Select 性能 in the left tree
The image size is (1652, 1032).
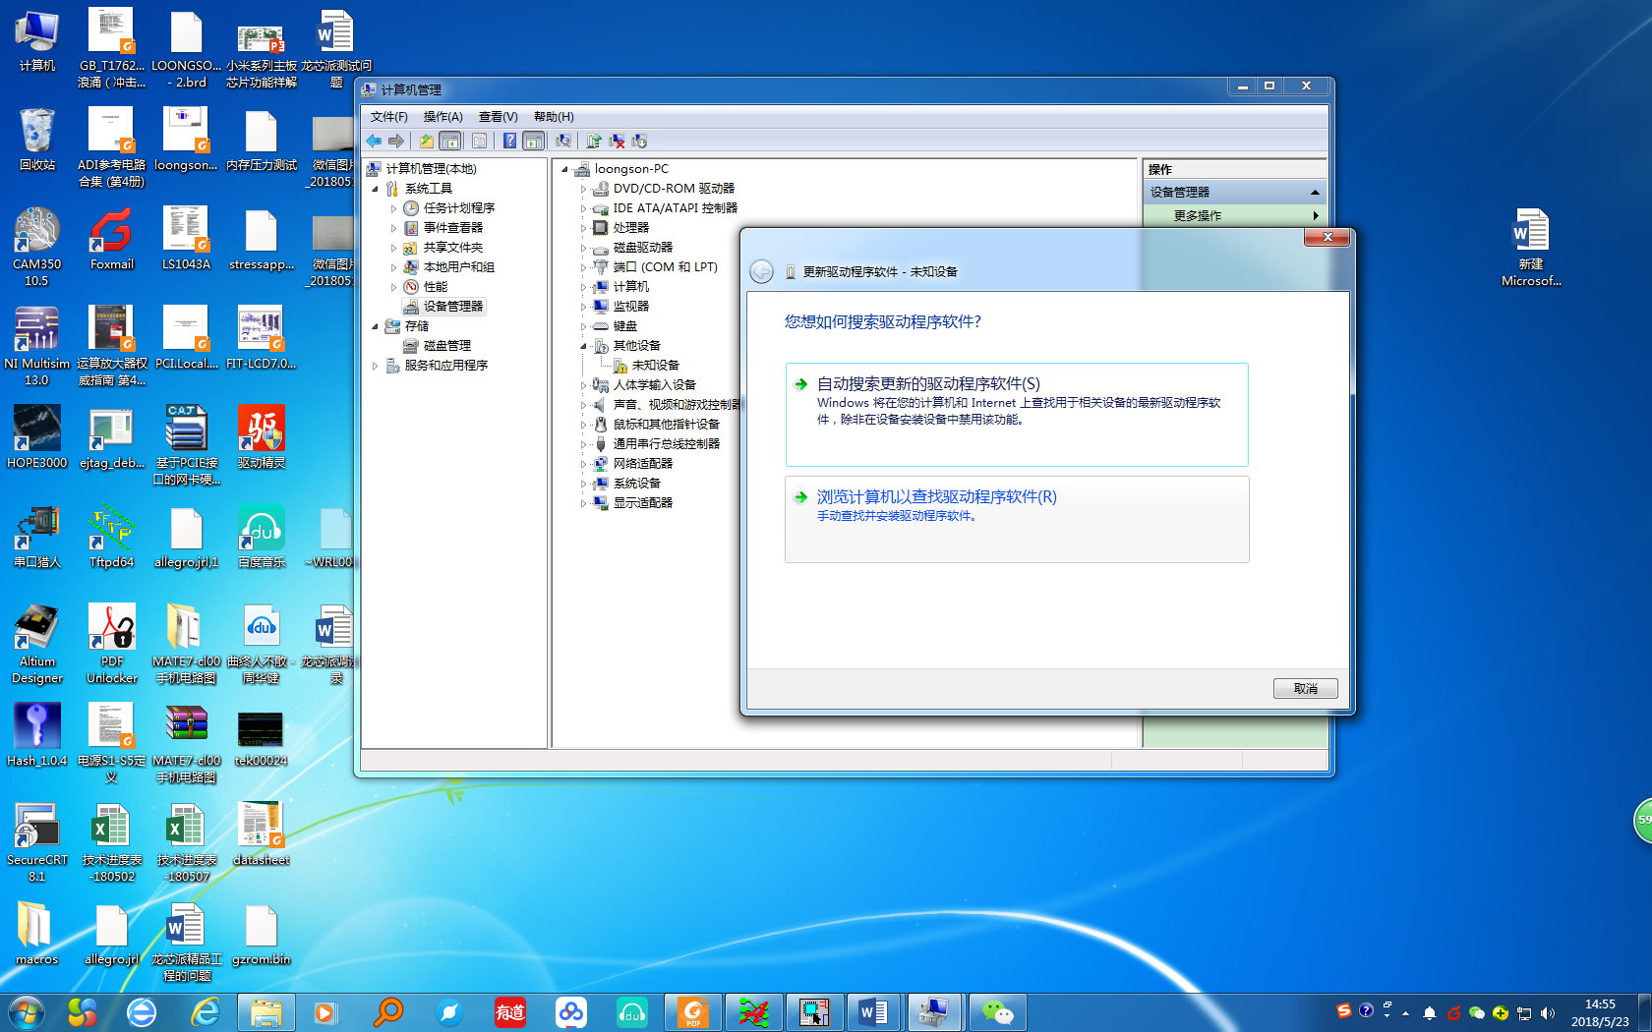click(x=435, y=287)
